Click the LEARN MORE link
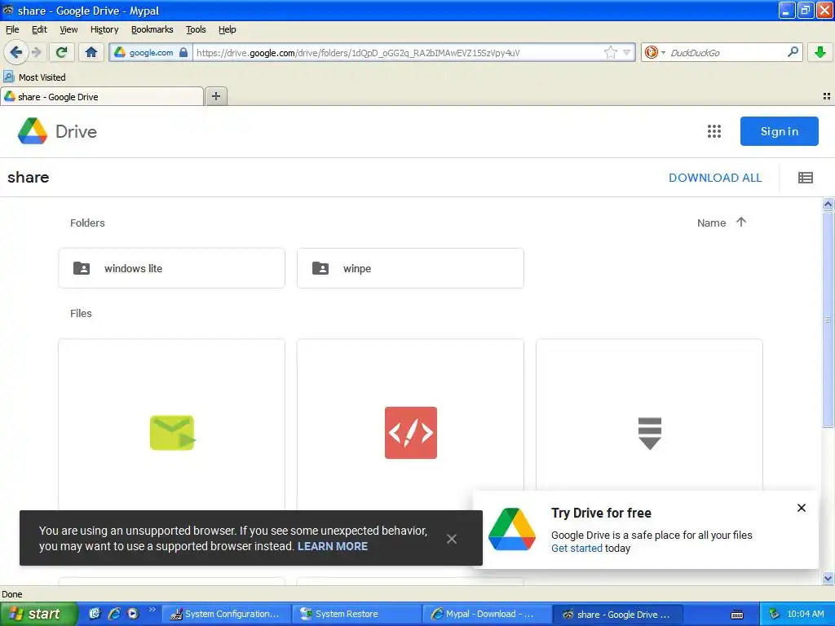The height and width of the screenshot is (626, 835). (333, 546)
